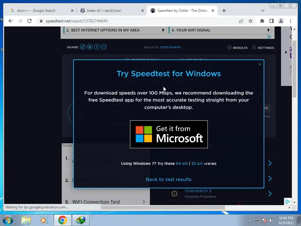This screenshot has width=301, height=226.
Task: Click the AdChoices icon at the bottom right
Action: pyautogui.click(x=288, y=201)
